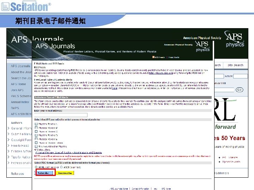Expand Copyright Form chevron
The width and height of the screenshot is (254, 190).
[8, 140]
